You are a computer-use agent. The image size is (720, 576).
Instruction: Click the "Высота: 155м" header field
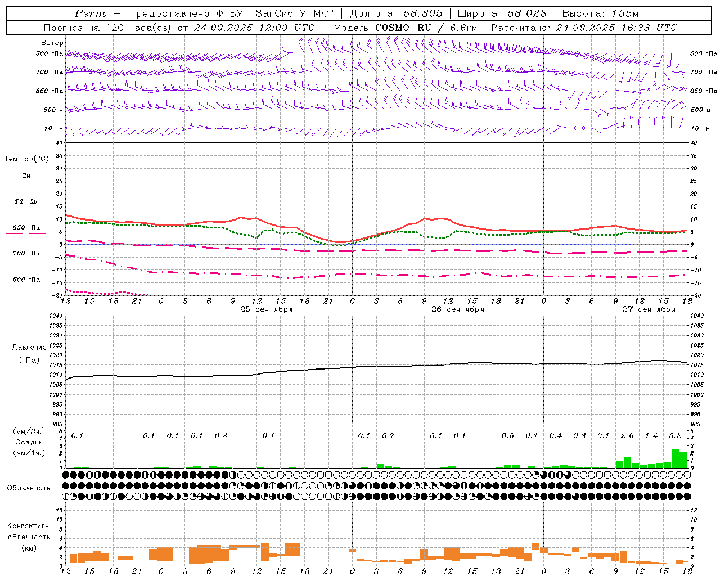coord(600,13)
